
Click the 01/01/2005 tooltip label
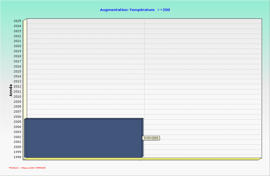151,138
